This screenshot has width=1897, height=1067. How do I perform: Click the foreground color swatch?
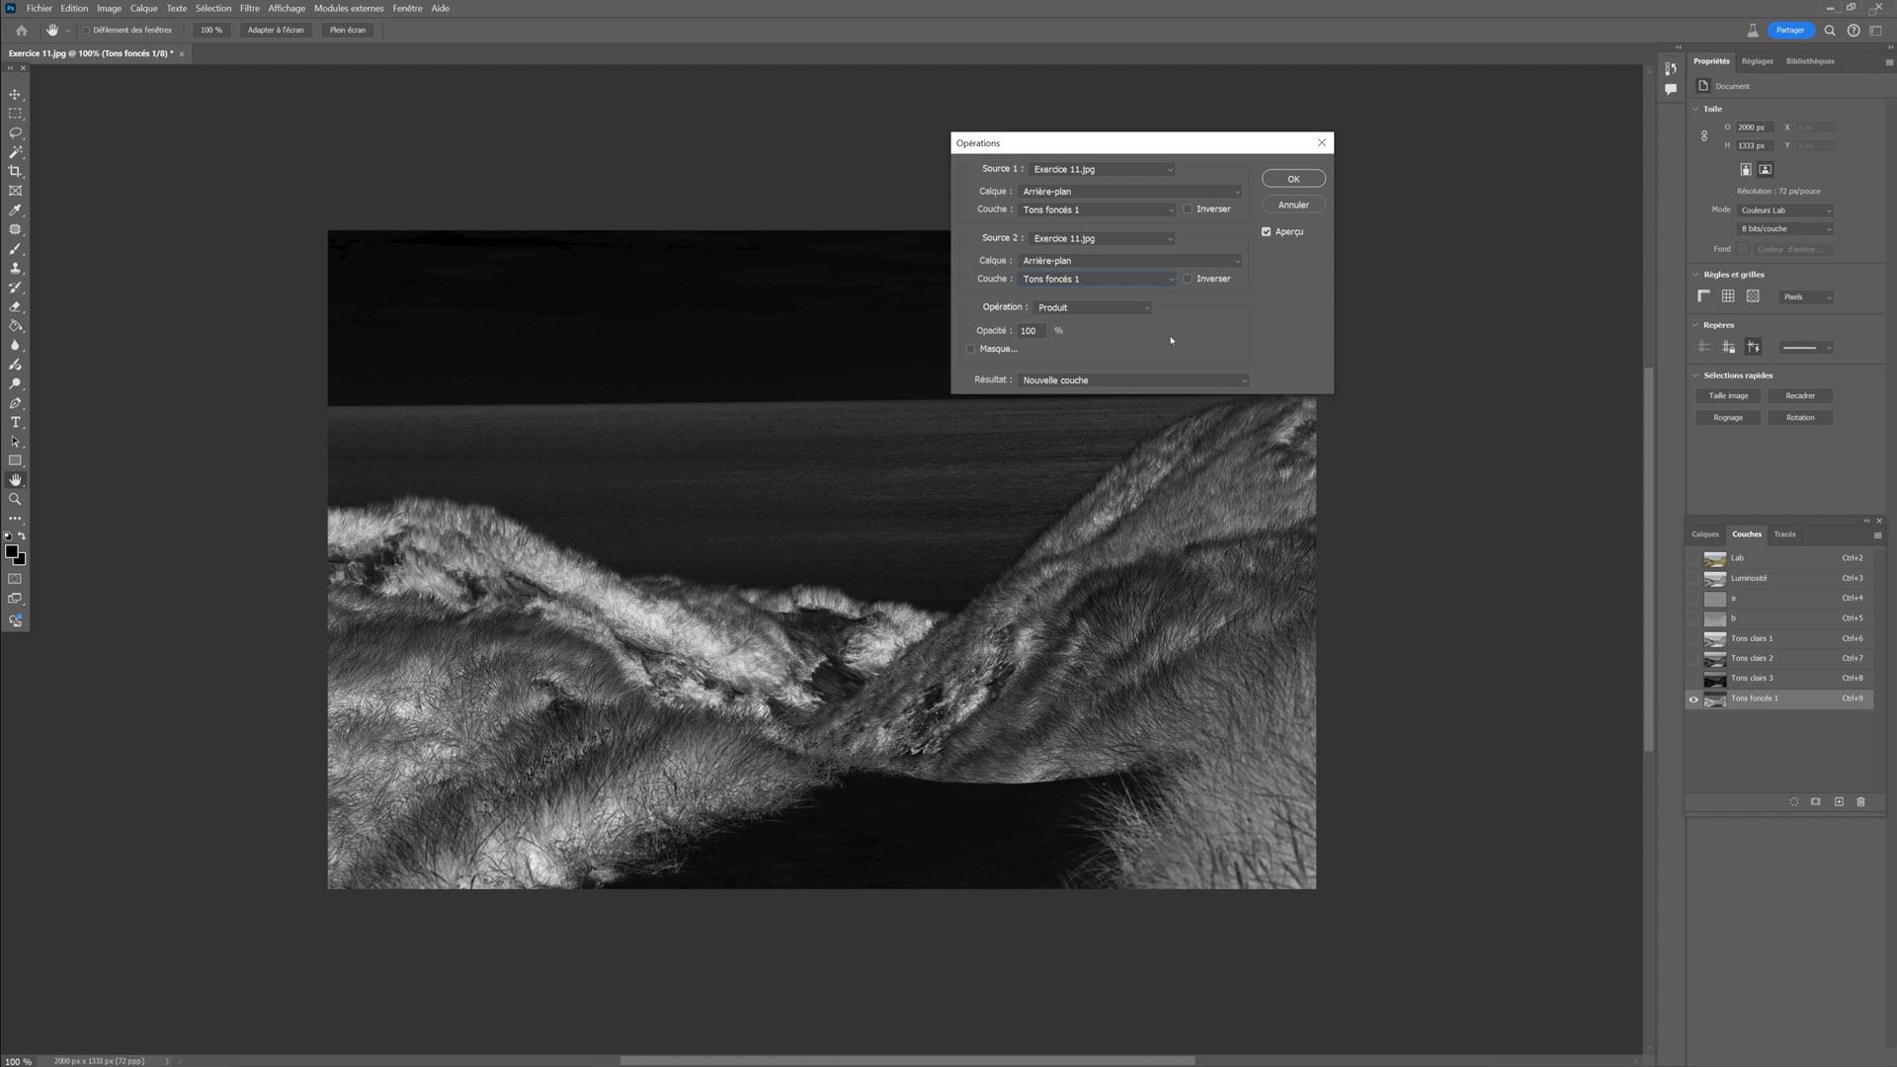[11, 552]
